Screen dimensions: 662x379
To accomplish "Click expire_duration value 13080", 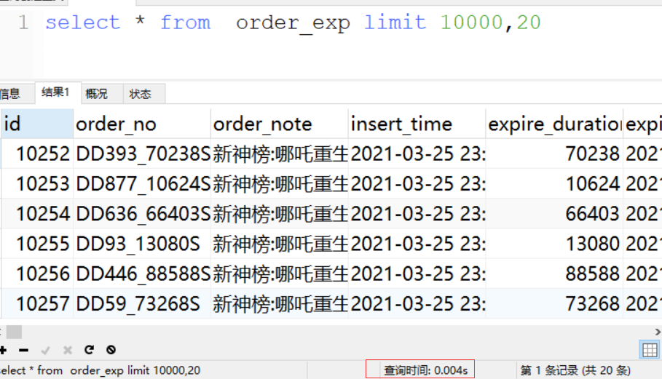I will 554,244.
